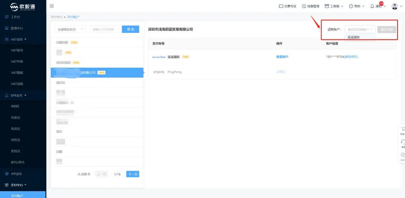Viewport: 405px width, 198px height.
Task: Click the sidebar collapse hamburger icon
Action: tap(52, 6)
